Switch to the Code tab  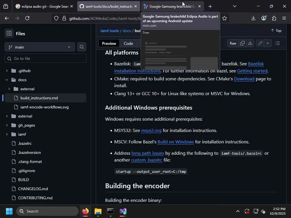click(128, 43)
